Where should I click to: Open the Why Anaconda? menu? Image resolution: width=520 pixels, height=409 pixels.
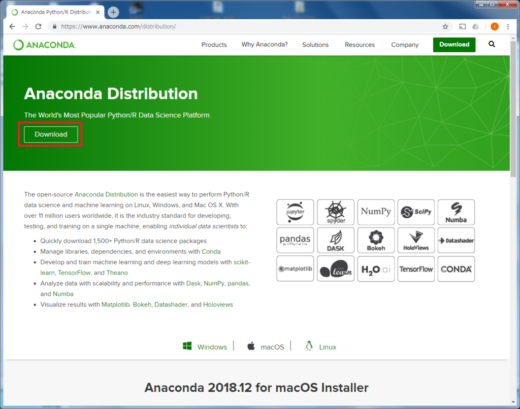264,45
